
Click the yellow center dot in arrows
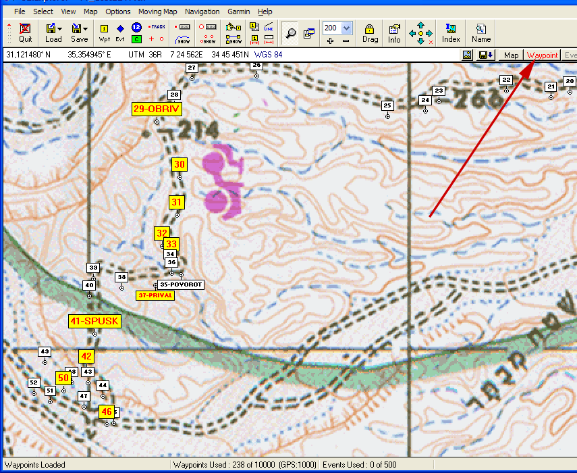pyautogui.click(x=420, y=34)
